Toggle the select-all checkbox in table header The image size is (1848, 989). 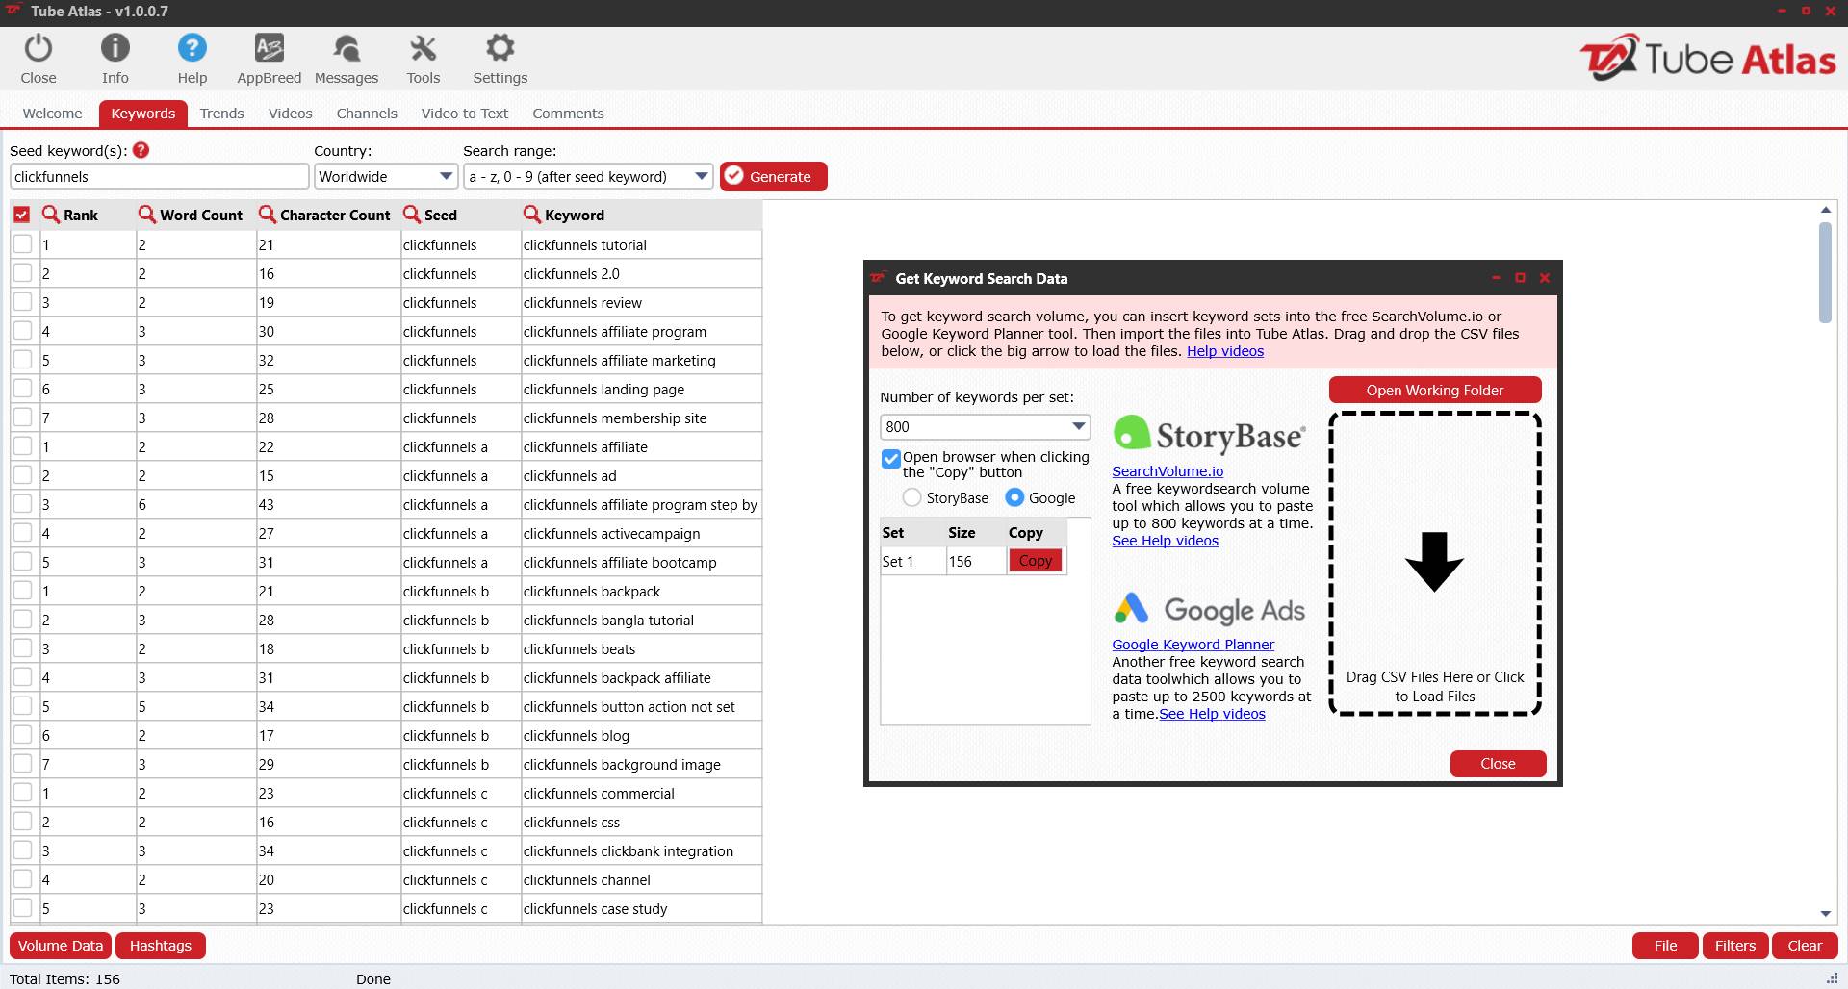pyautogui.click(x=22, y=215)
